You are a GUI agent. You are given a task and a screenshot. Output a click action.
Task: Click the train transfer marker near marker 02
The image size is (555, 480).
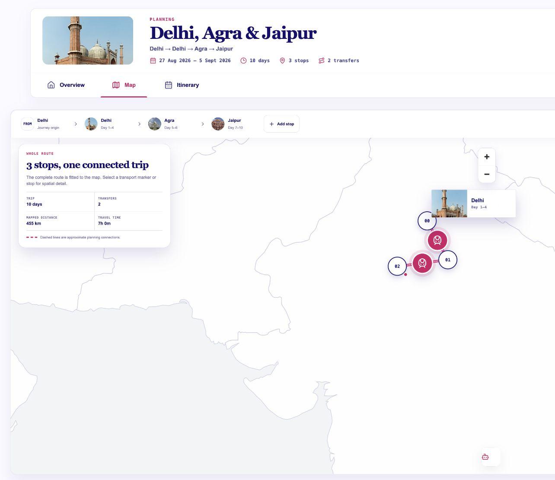coord(422,263)
